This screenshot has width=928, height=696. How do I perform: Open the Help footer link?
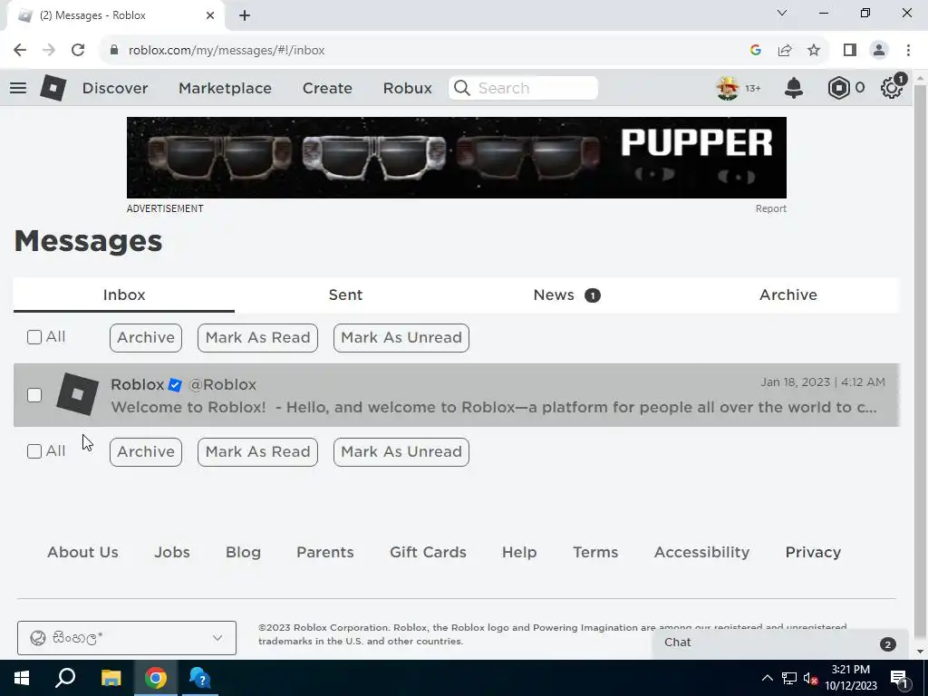[519, 552]
